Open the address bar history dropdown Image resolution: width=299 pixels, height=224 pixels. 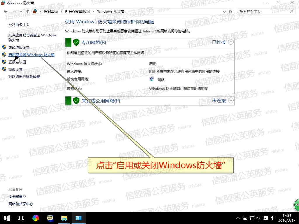click(225, 11)
